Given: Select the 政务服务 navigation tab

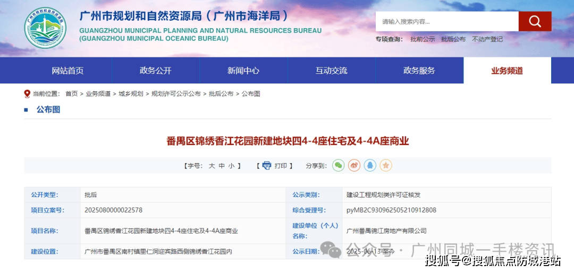Looking at the screenshot, I should point(419,71).
